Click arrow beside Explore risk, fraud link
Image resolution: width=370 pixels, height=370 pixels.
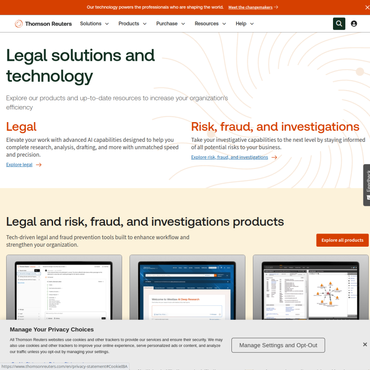(274, 157)
